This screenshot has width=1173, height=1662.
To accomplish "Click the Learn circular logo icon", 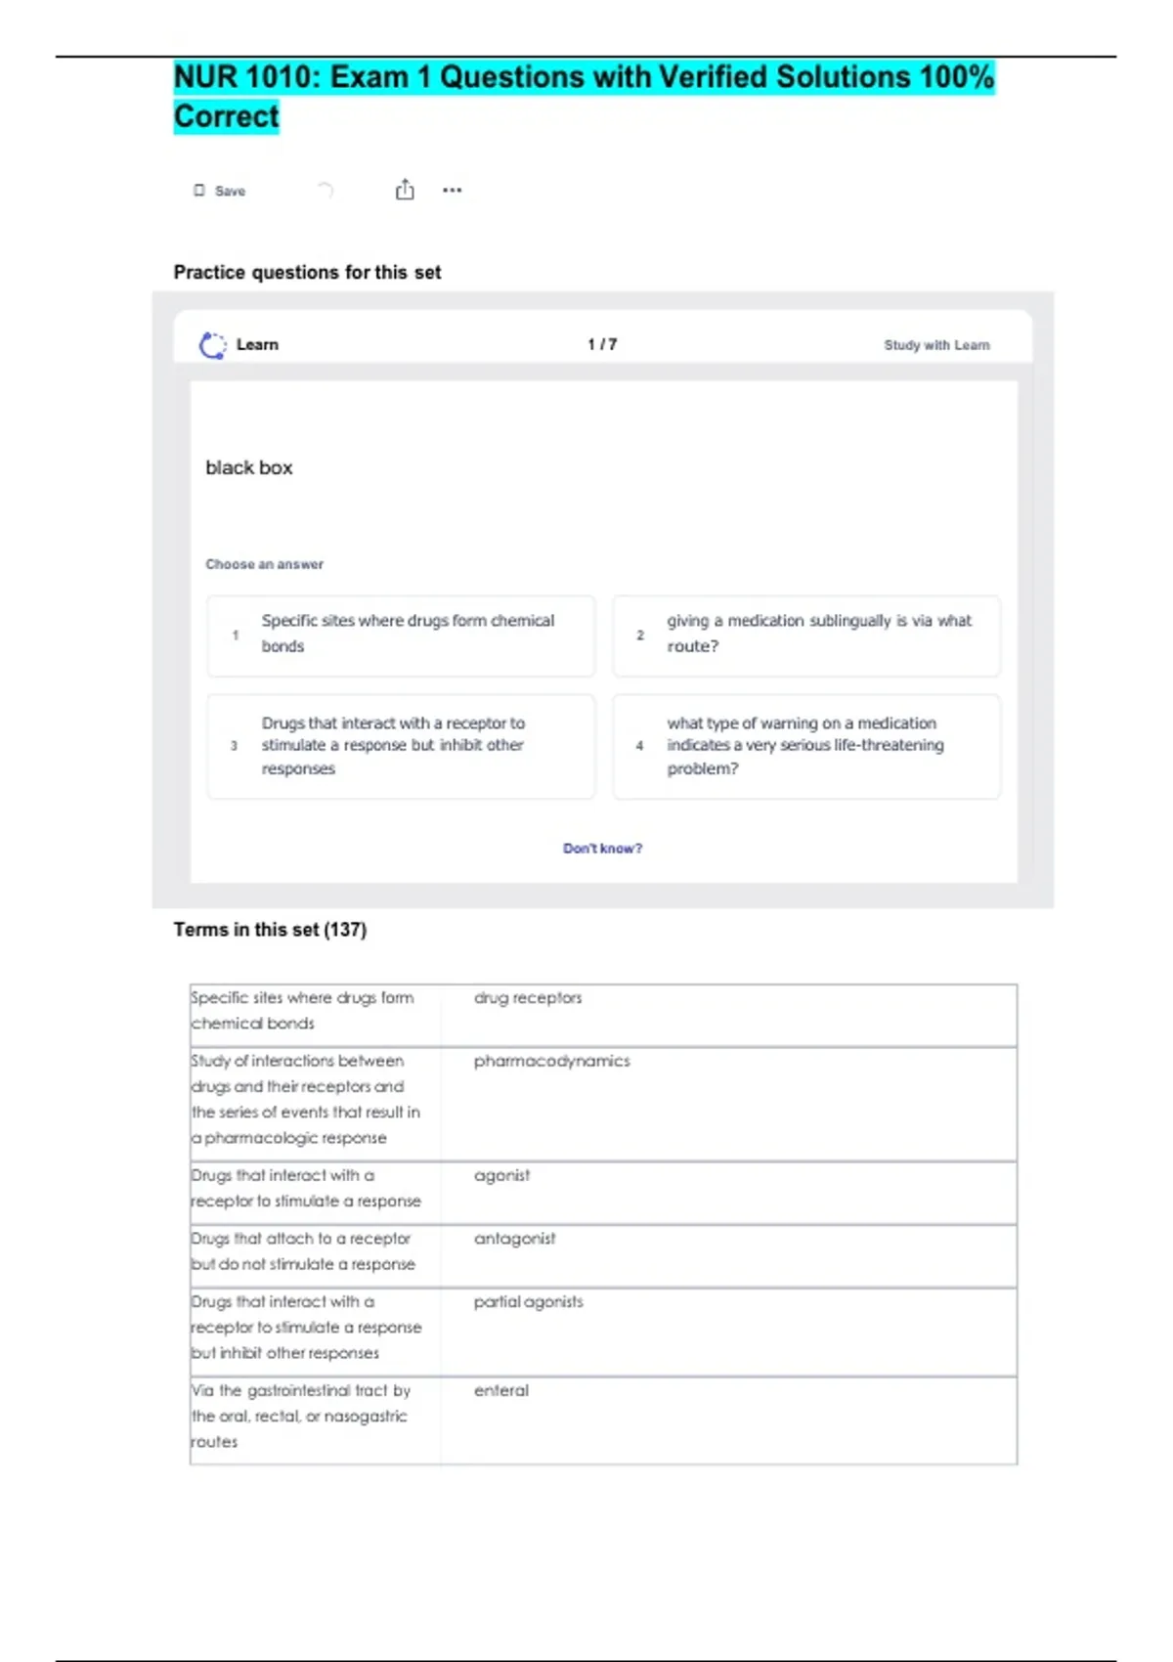I will point(212,345).
